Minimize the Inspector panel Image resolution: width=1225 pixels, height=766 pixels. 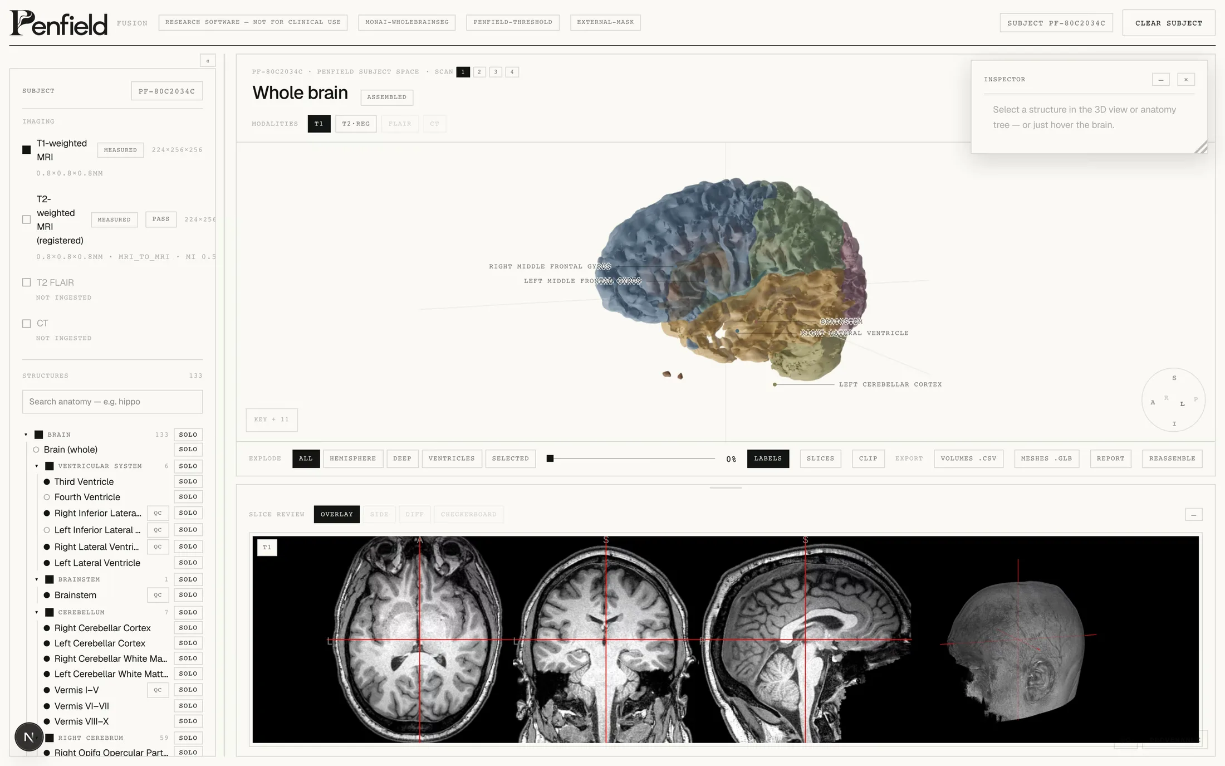(x=1161, y=80)
